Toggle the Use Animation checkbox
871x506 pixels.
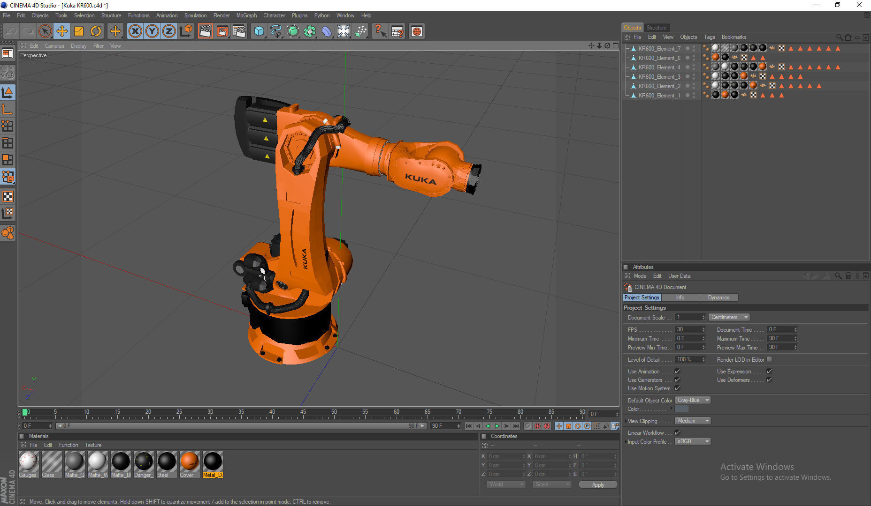point(677,371)
